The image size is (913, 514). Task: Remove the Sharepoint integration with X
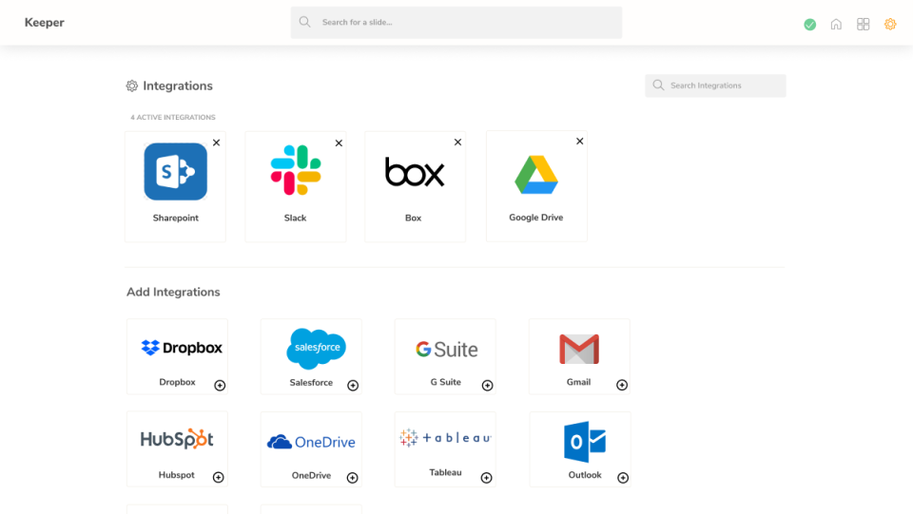(x=216, y=143)
